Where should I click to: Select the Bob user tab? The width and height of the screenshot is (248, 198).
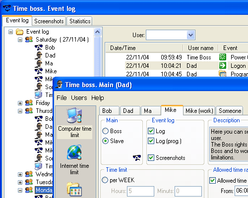[109, 110]
